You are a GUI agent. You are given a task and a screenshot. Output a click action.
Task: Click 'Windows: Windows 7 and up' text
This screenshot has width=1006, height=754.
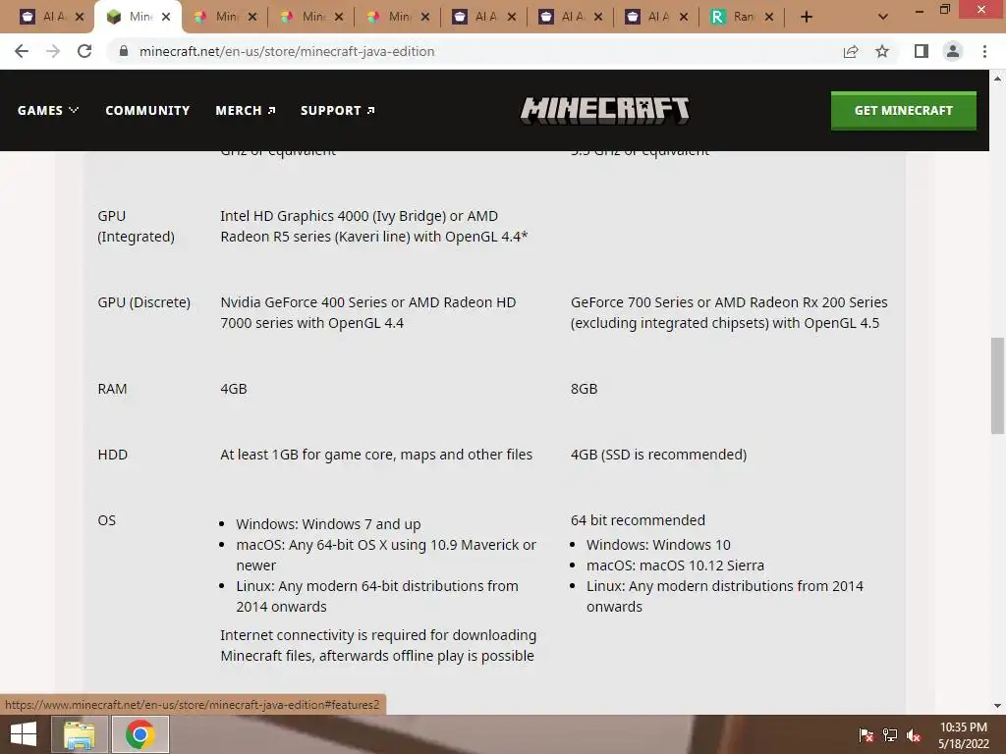[328, 524]
